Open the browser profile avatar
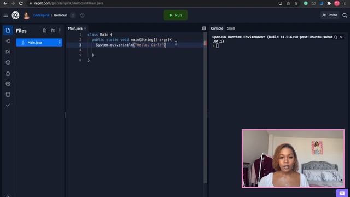 pos(337,3)
